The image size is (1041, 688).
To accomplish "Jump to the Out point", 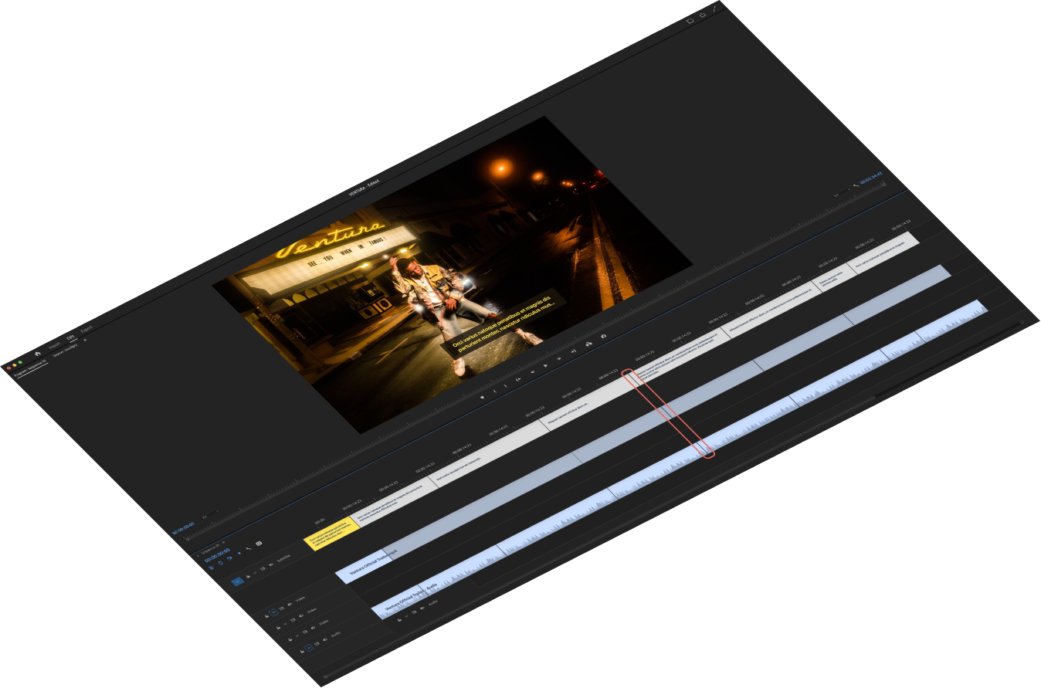I will point(574,351).
